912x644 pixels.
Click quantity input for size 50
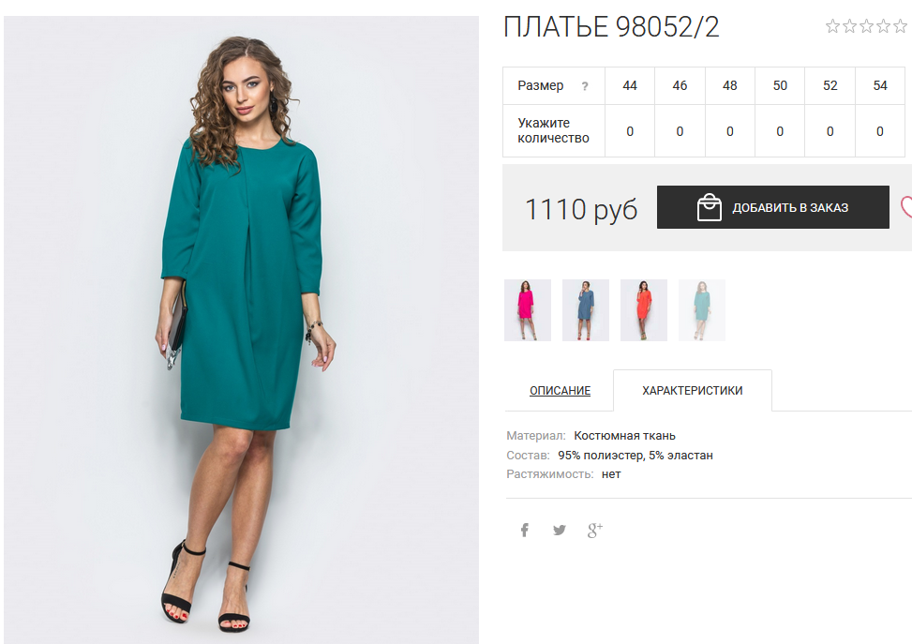coord(780,131)
